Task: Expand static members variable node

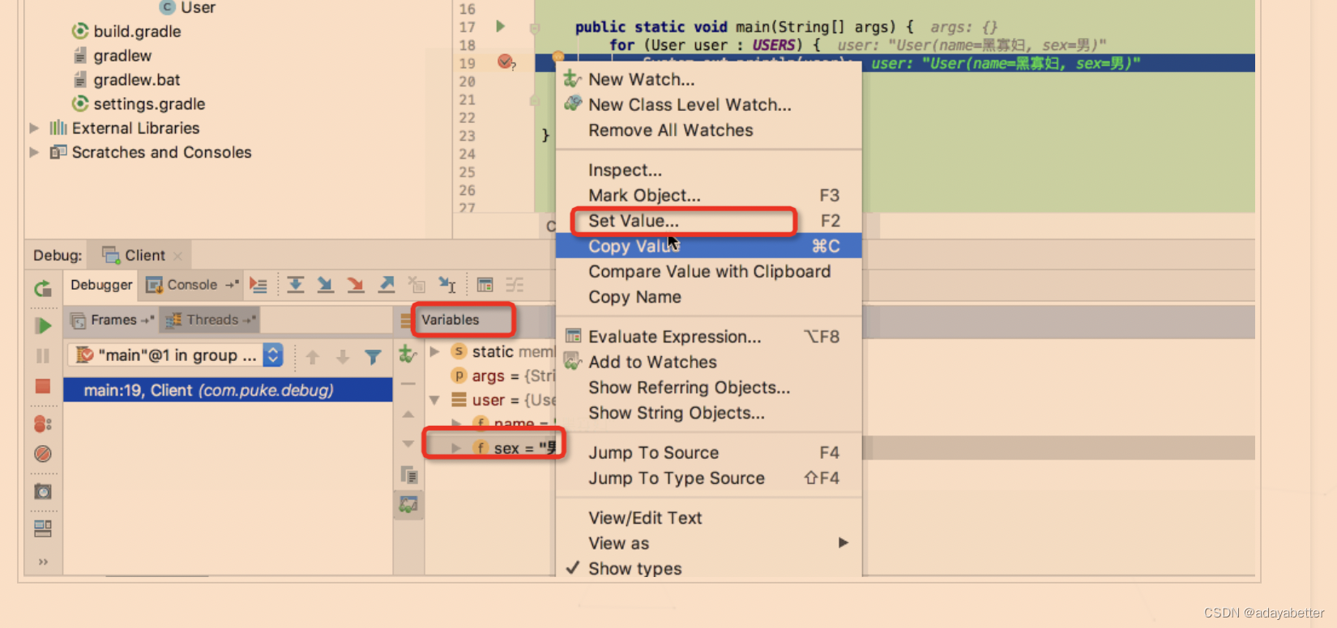Action: pyautogui.click(x=435, y=351)
